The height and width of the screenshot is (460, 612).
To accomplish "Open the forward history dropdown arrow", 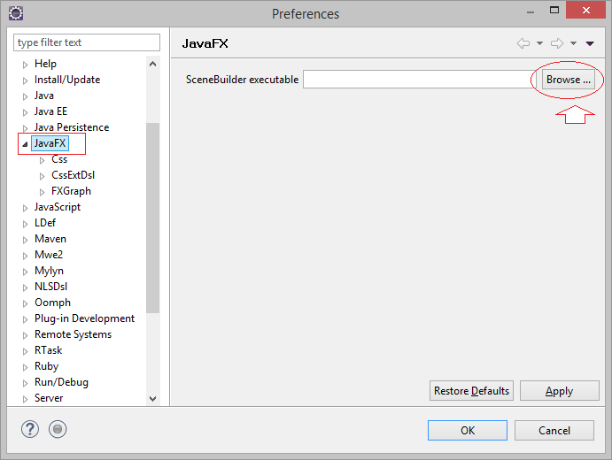I will [x=573, y=43].
